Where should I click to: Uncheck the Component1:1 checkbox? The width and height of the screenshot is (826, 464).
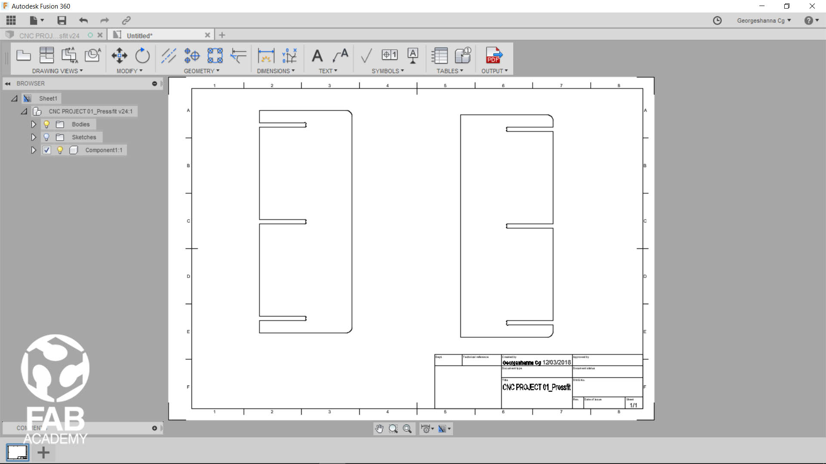click(x=46, y=150)
